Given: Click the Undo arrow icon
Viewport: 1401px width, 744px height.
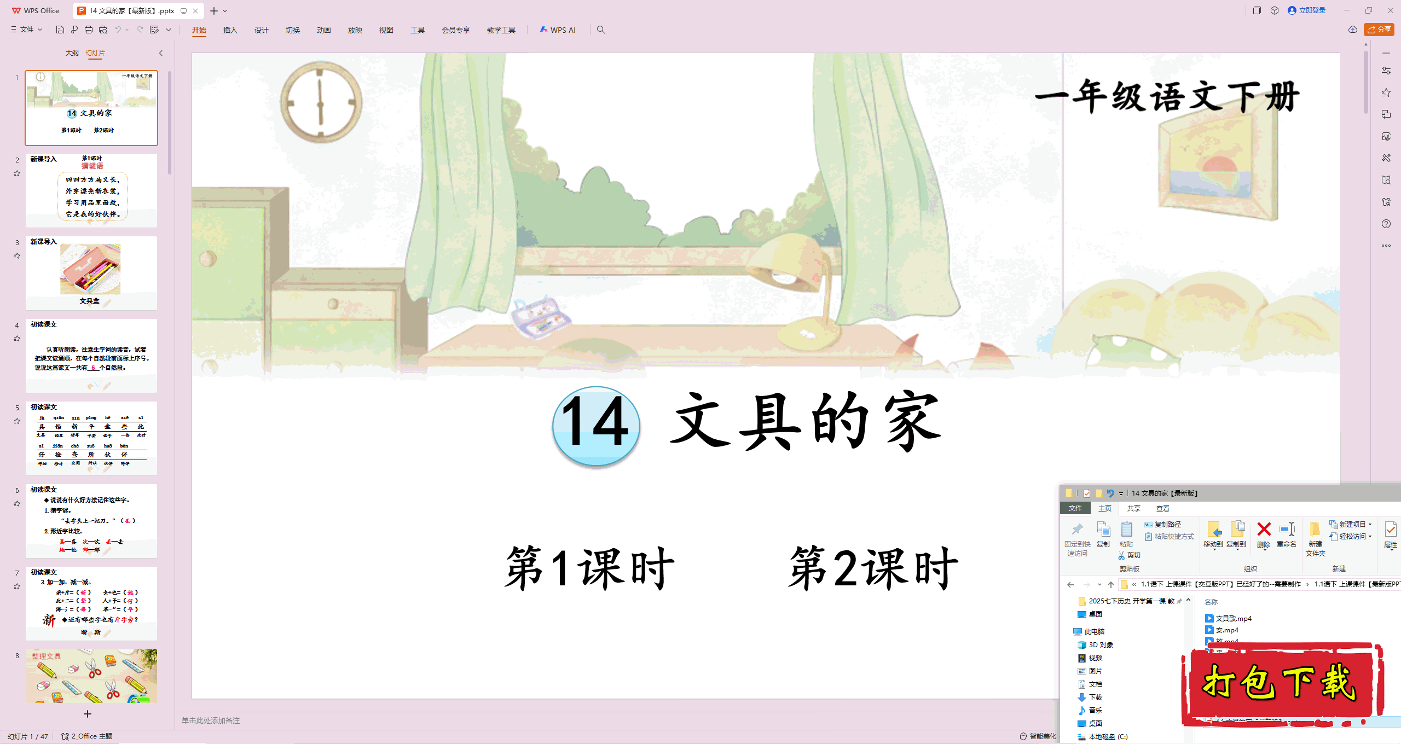Looking at the screenshot, I should tap(118, 30).
